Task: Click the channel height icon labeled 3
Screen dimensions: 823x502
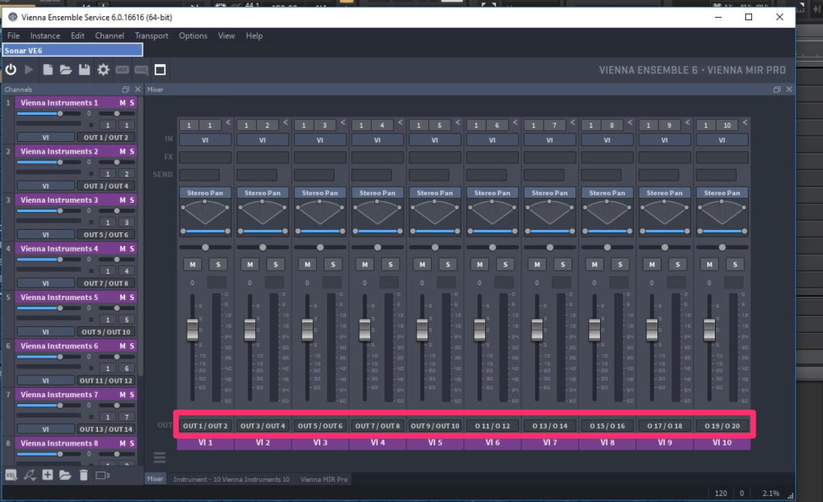Action: point(102,475)
